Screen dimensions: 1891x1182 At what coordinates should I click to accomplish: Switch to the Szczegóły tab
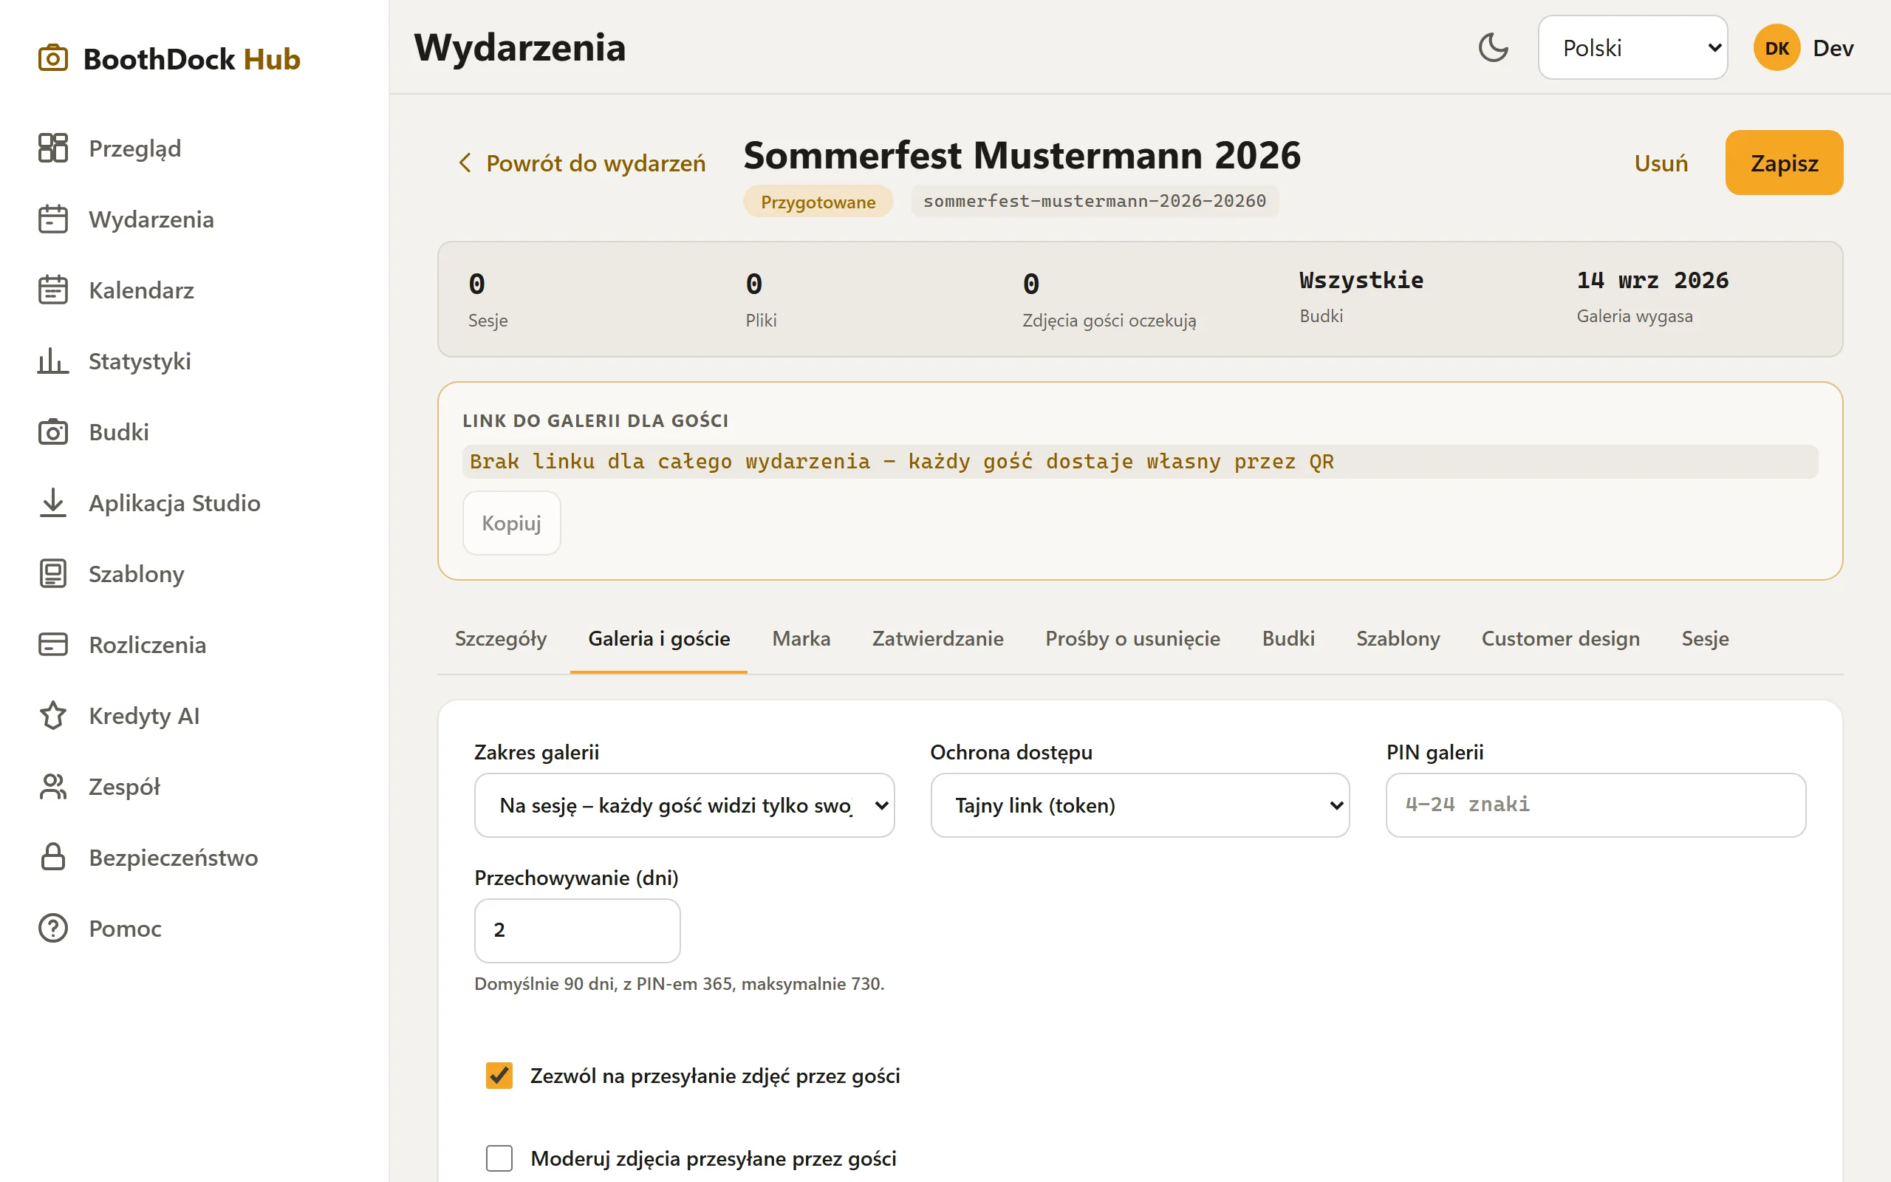[x=501, y=639]
